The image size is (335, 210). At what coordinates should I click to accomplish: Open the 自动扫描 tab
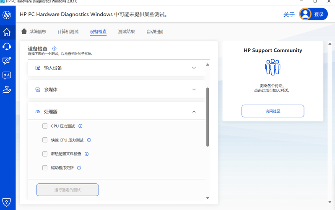155,32
